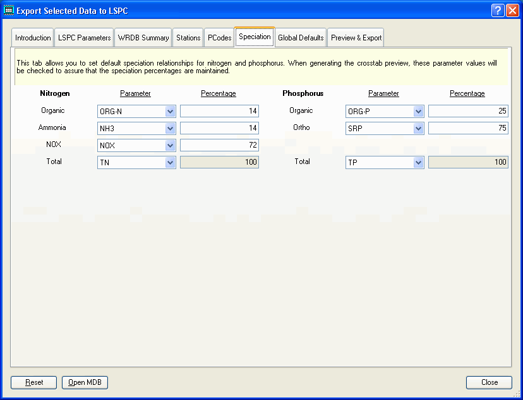The width and height of the screenshot is (523, 400).
Task: Select the Organic nitrogen percentage field showing 14
Action: (x=219, y=110)
